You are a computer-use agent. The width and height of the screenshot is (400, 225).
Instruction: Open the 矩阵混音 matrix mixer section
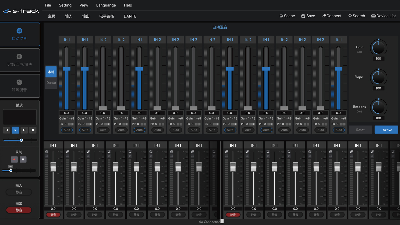[19, 86]
